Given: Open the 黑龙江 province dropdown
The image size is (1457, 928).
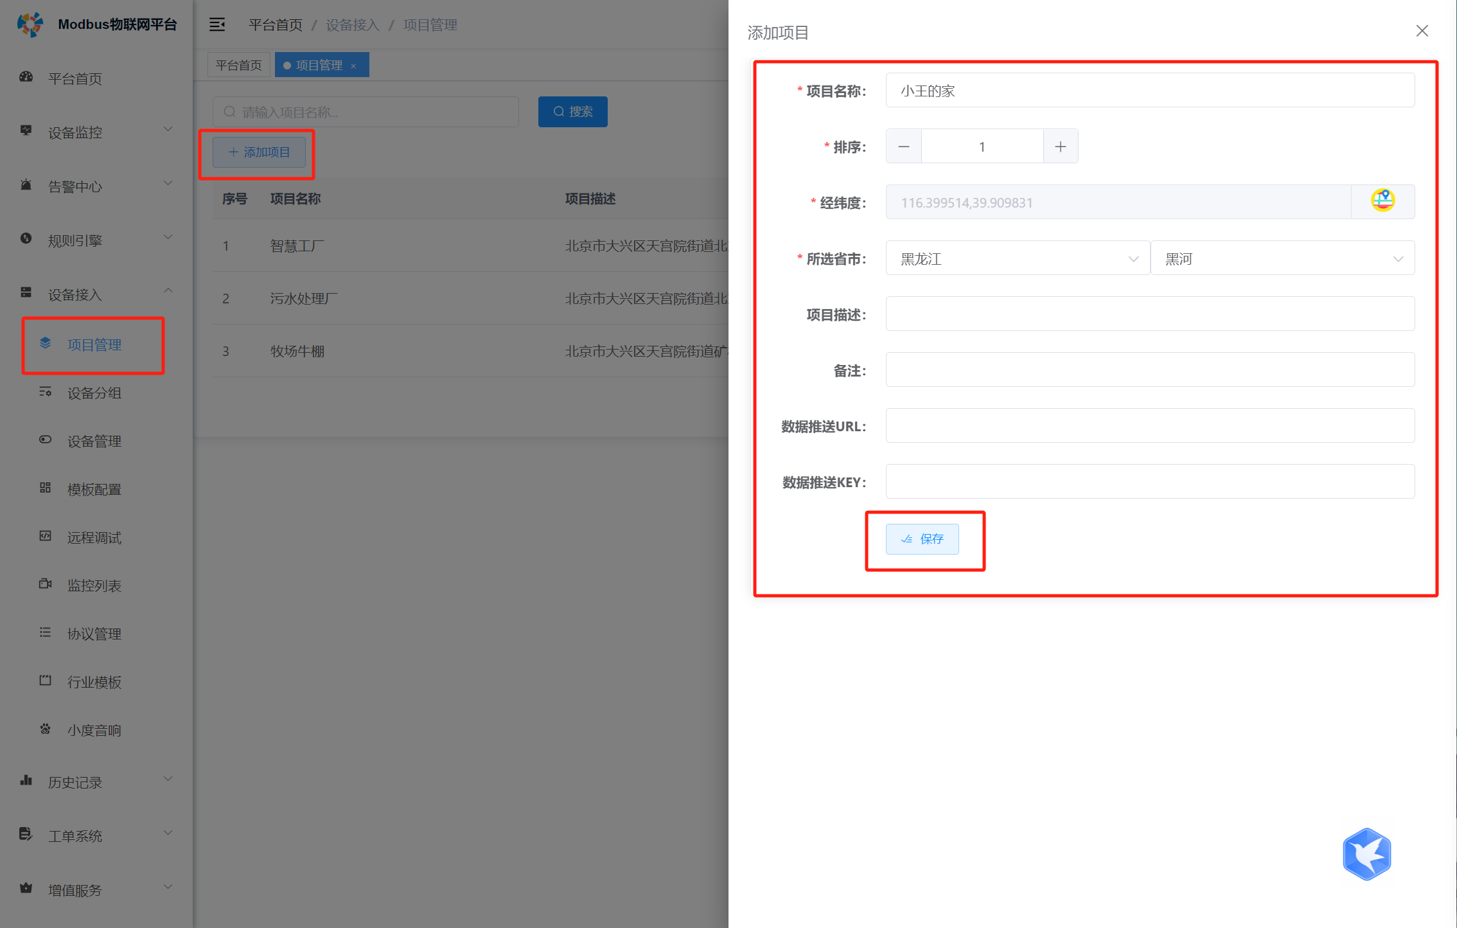Looking at the screenshot, I should click(1017, 258).
